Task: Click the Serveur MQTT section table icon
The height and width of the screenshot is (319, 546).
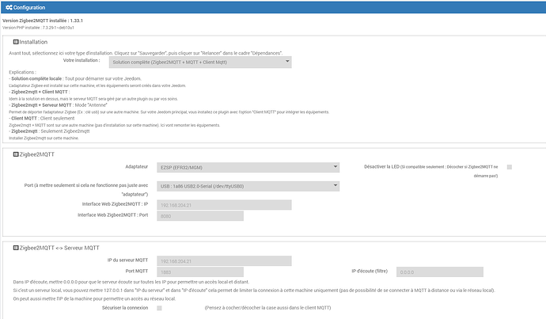Action: [x=16, y=248]
